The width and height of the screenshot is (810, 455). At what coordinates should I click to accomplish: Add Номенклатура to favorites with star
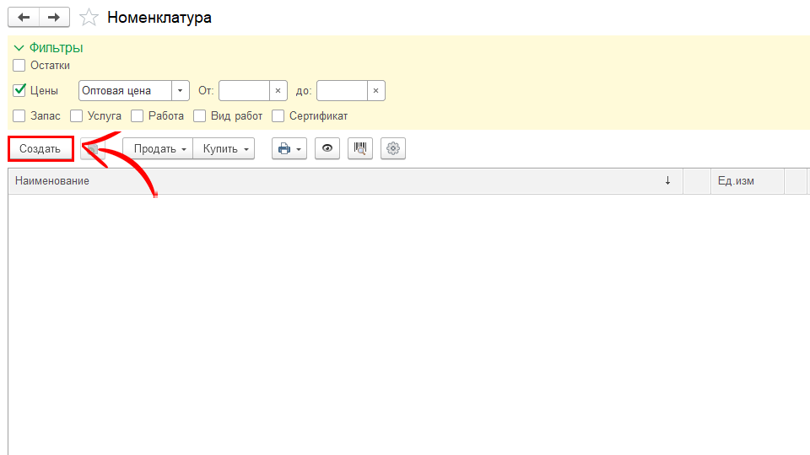pyautogui.click(x=87, y=17)
